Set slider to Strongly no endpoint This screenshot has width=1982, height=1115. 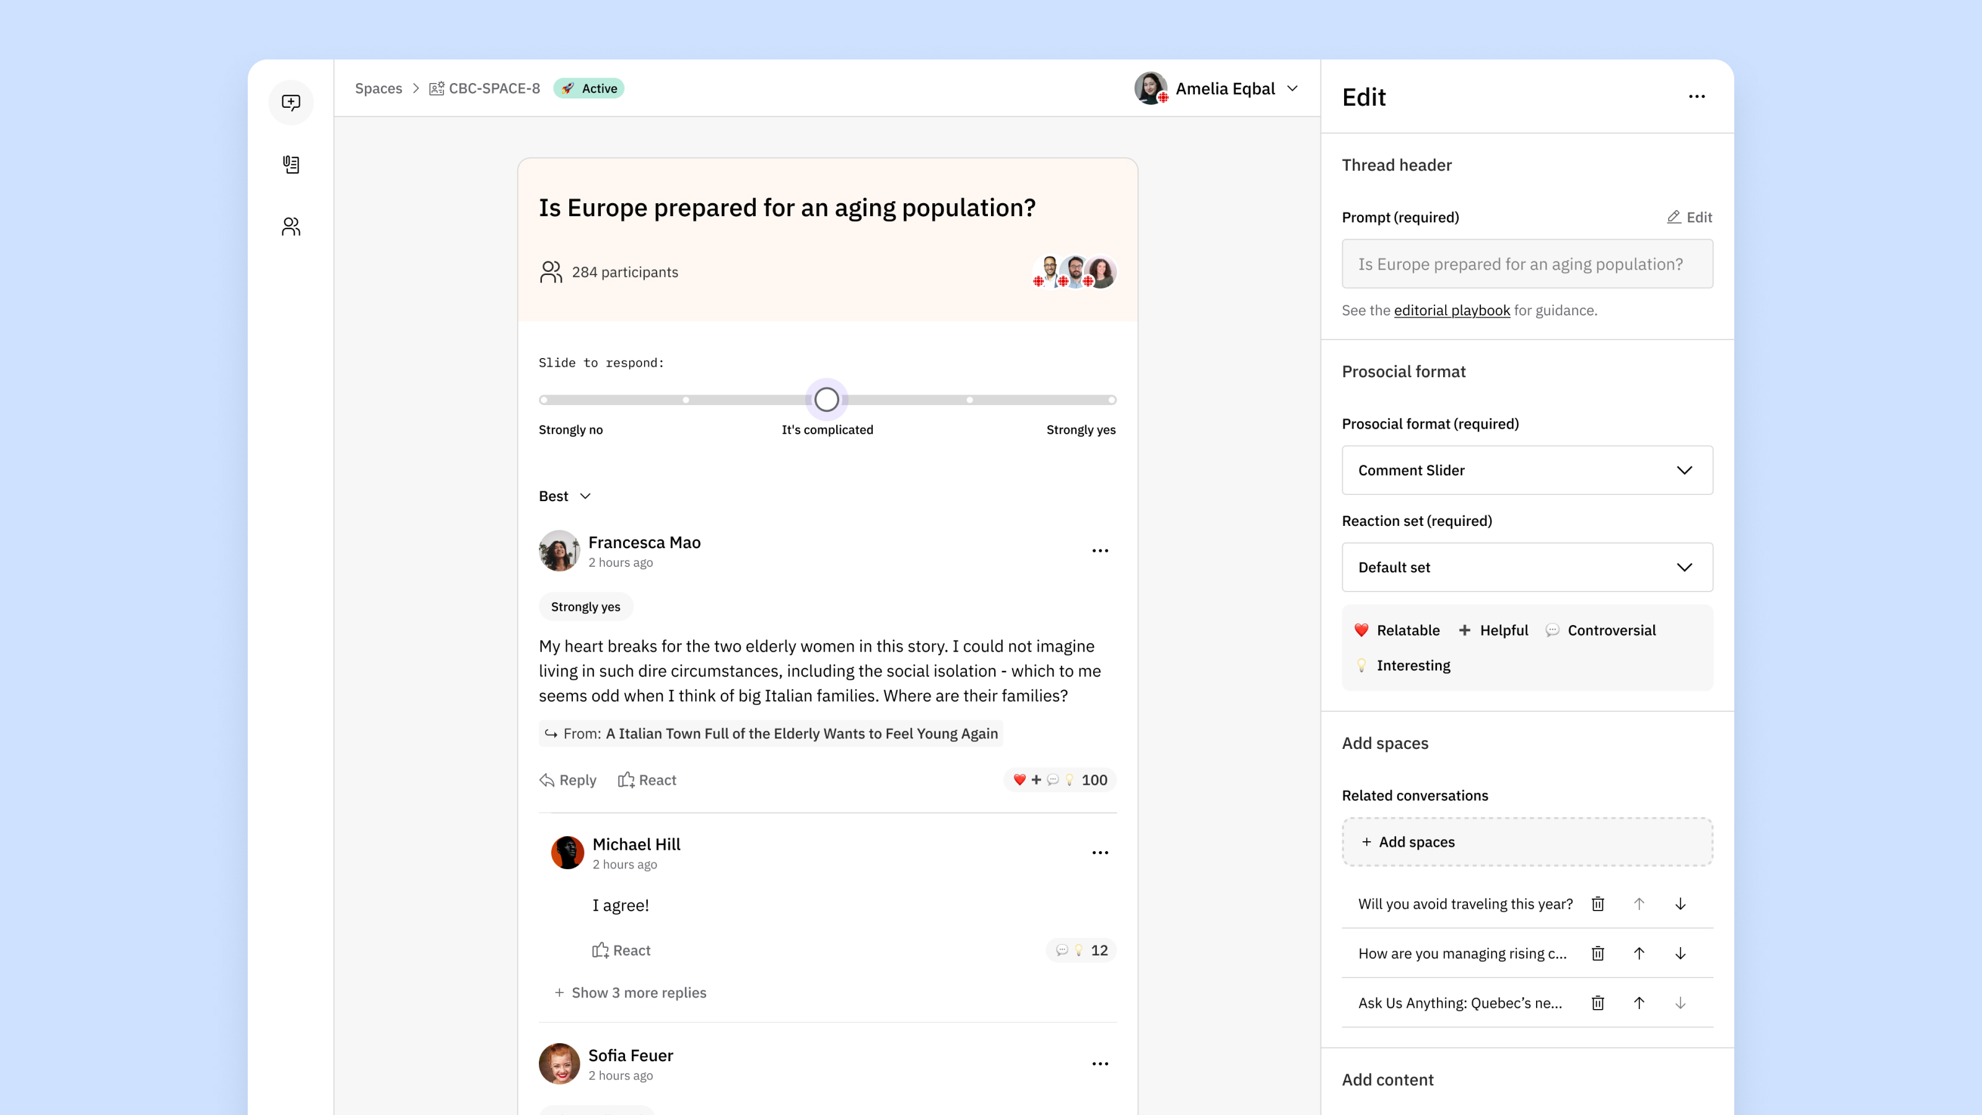click(x=544, y=400)
